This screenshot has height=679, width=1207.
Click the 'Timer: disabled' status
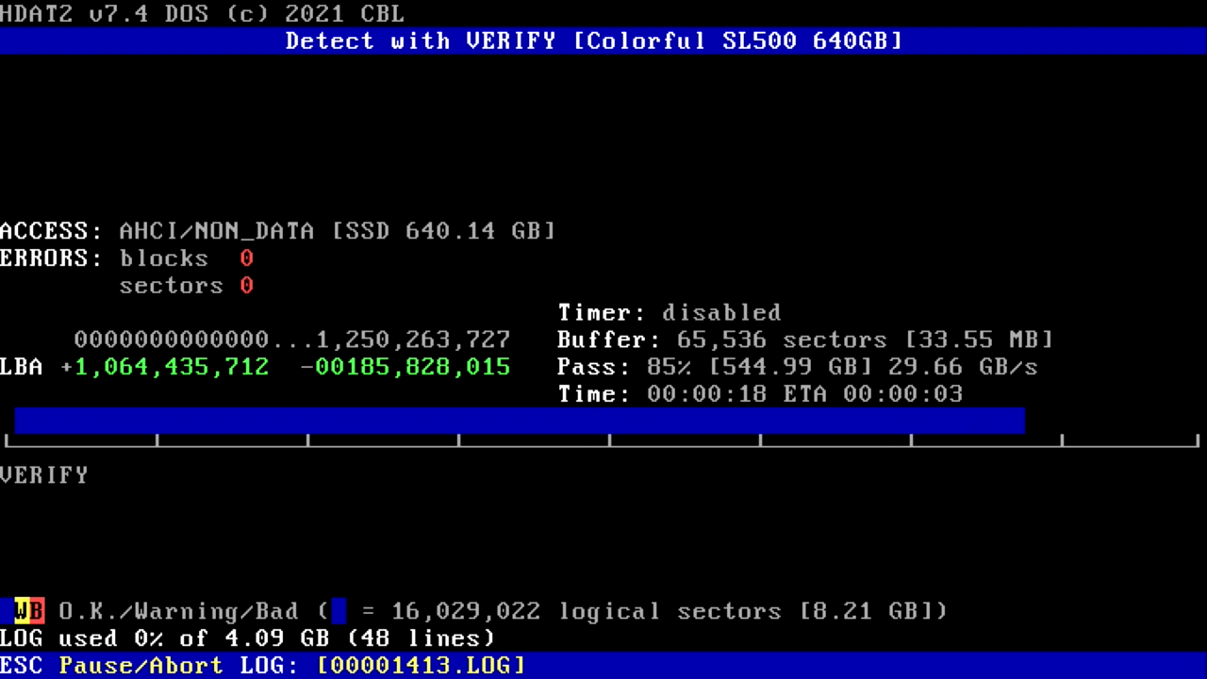pyautogui.click(x=670, y=313)
